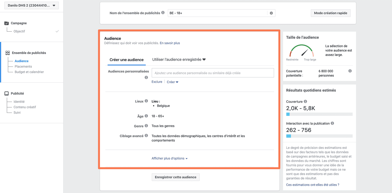Viewport: 392px width, 193px height.
Task: Open the info icon beside Couverture estimate
Action: click(305, 102)
